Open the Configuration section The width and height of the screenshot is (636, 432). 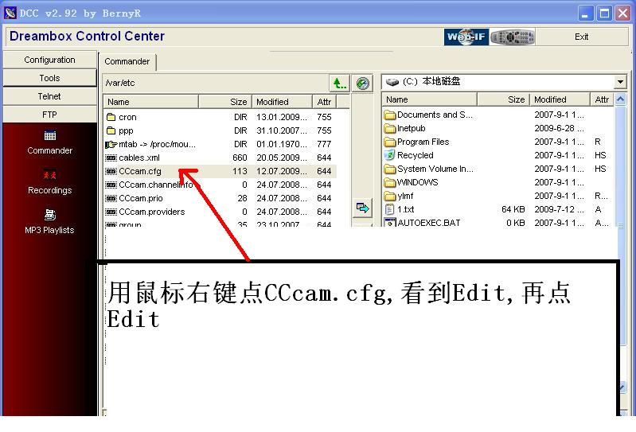49,60
